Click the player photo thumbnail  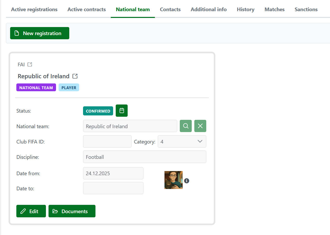[174, 180]
